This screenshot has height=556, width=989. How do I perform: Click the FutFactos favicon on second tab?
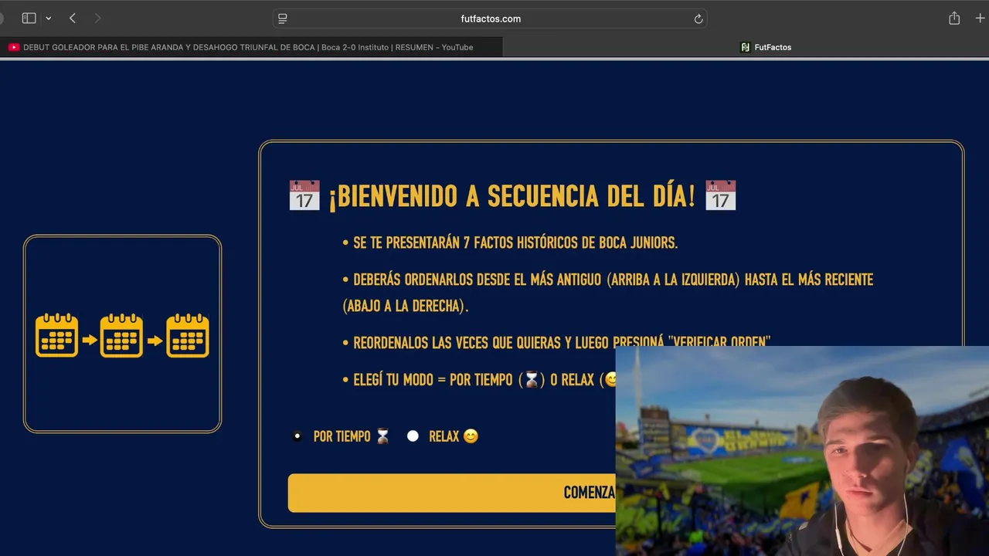745,47
